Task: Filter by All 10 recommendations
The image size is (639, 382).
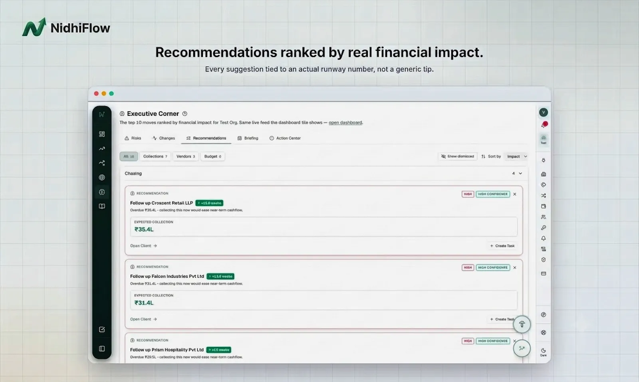Action: 129,156
